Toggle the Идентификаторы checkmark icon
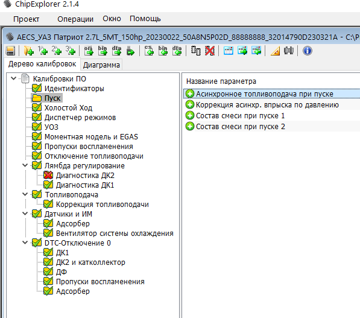360x318 pixels. (37, 88)
